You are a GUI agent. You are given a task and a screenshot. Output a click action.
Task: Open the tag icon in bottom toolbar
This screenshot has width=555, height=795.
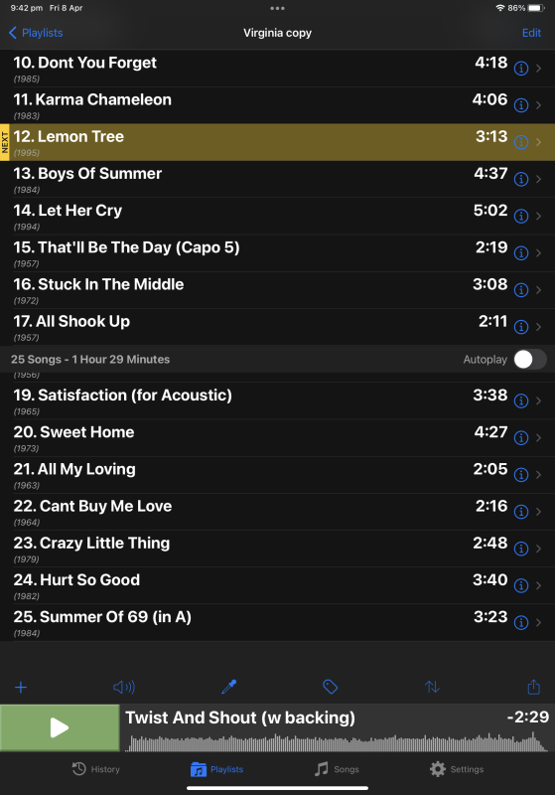click(331, 687)
